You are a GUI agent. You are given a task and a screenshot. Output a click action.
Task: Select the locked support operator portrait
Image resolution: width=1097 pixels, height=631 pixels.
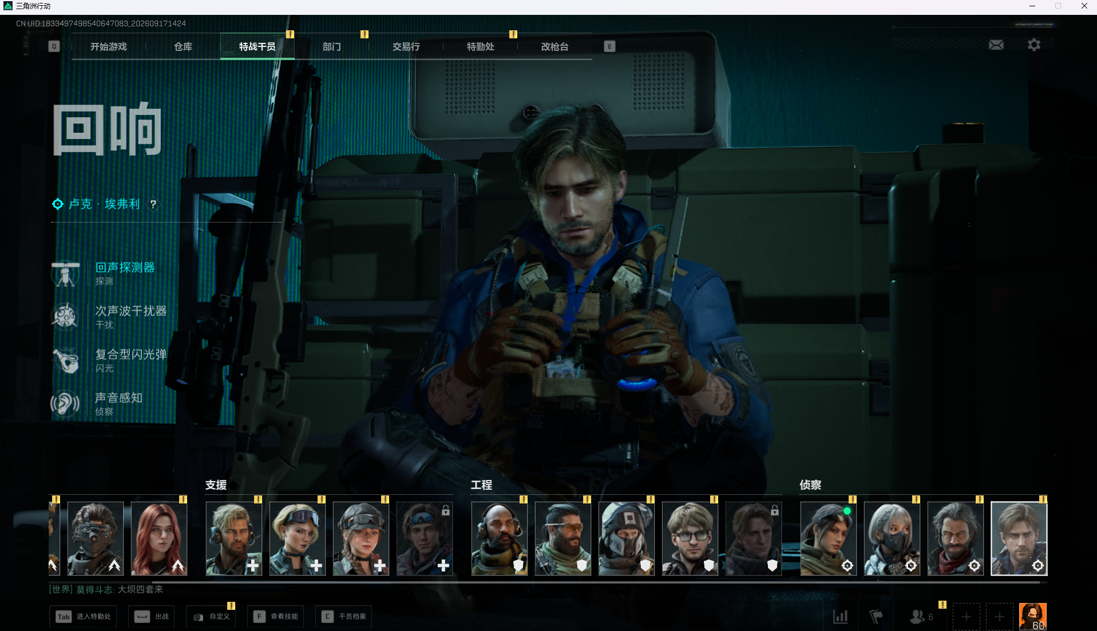coord(425,538)
